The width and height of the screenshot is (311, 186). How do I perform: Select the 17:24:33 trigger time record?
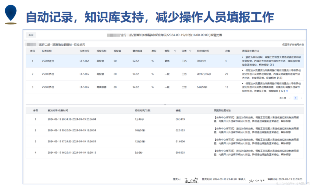coord(72,142)
